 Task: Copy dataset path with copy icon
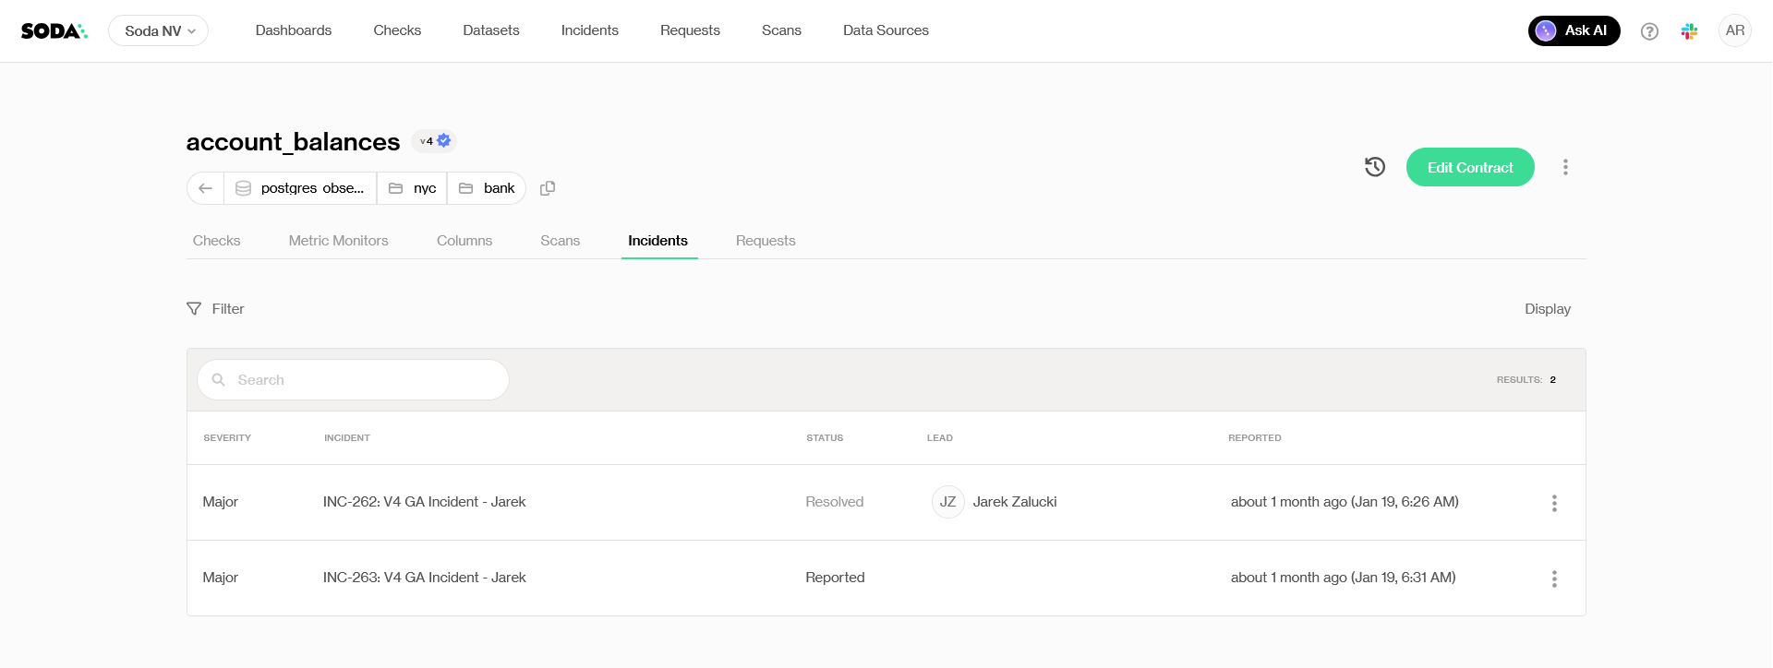pos(548,188)
